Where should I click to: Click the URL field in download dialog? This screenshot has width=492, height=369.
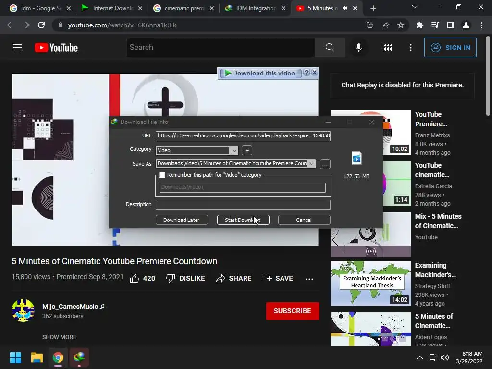tap(243, 135)
